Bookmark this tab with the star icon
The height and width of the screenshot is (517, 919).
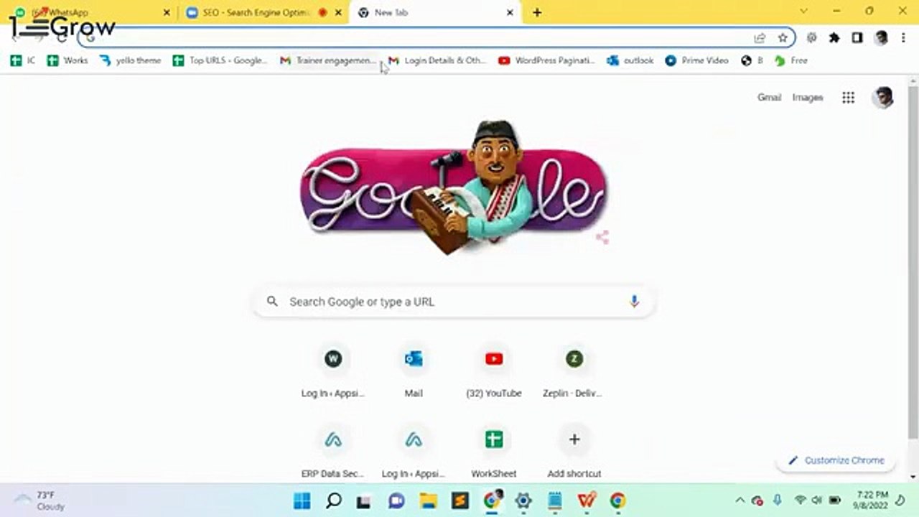783,37
